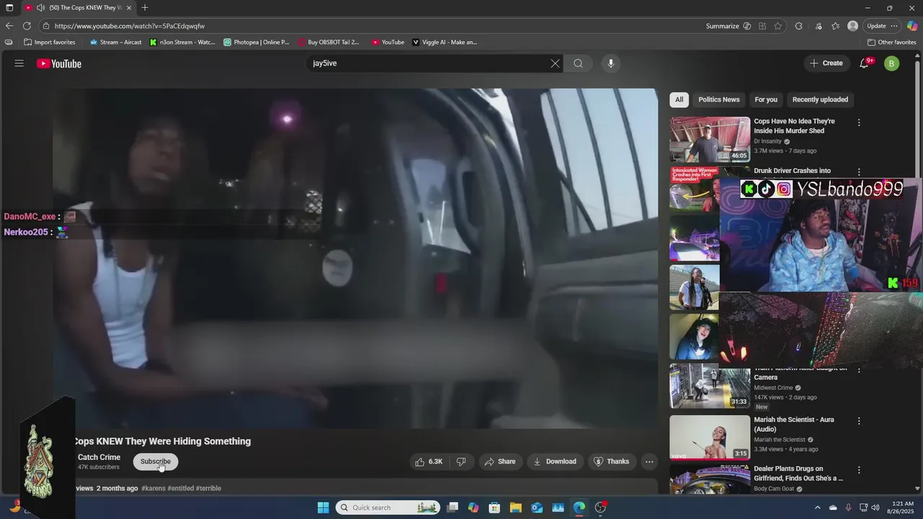Open the Copilot sidebar icon
923x519 pixels.
pyautogui.click(x=912, y=26)
